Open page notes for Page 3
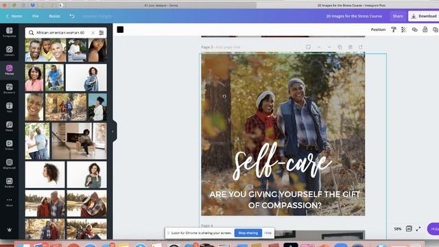Screen dimensions: 439x247 (308, 47)
